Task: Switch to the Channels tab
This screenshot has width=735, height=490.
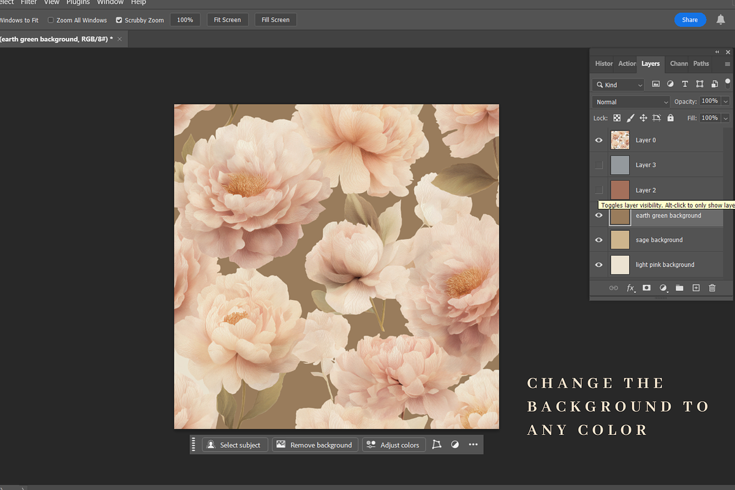Action: click(679, 64)
